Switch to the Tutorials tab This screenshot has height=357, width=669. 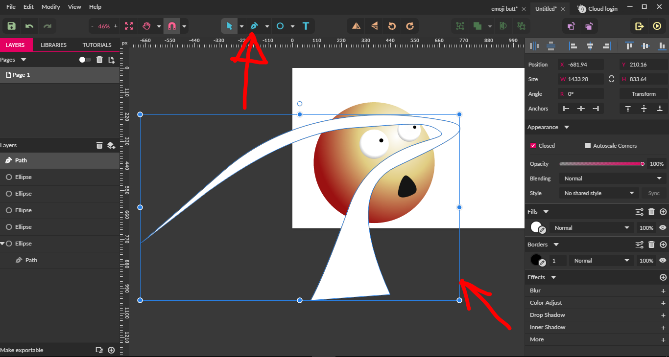(97, 45)
